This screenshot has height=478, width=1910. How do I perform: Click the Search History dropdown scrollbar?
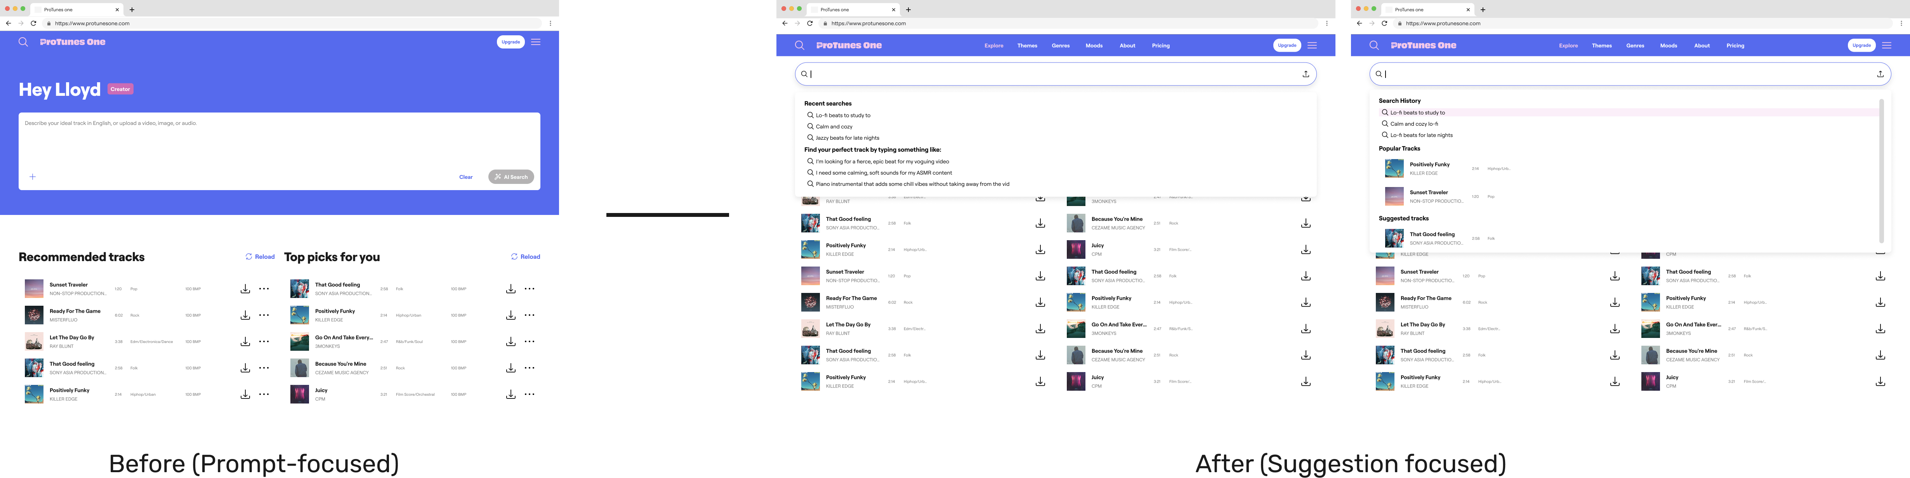(x=1881, y=170)
